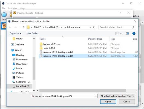144x109 pixels.
Task: Click the search magnifier icon
Action: (133, 27)
